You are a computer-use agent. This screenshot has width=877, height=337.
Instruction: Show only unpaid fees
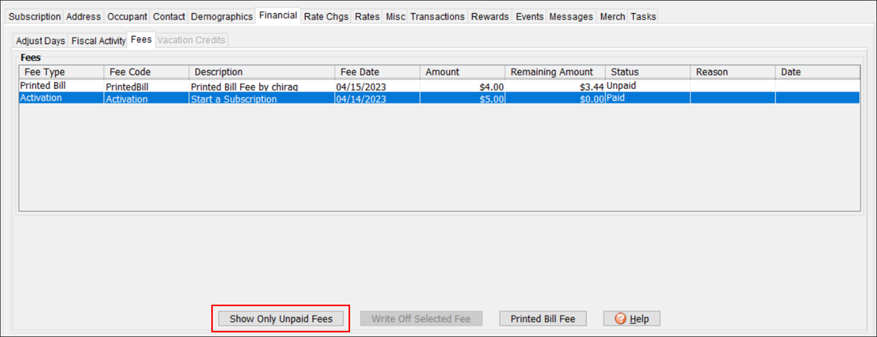(x=281, y=319)
